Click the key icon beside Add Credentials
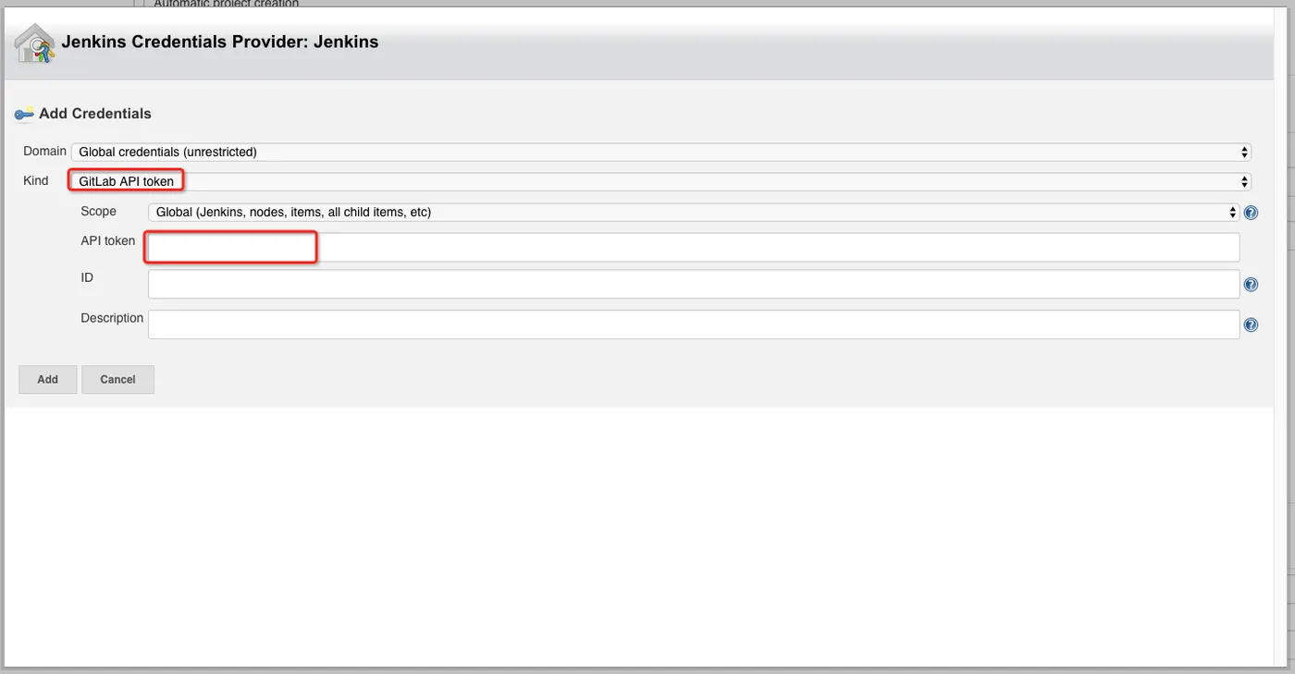1295x674 pixels. (24, 115)
